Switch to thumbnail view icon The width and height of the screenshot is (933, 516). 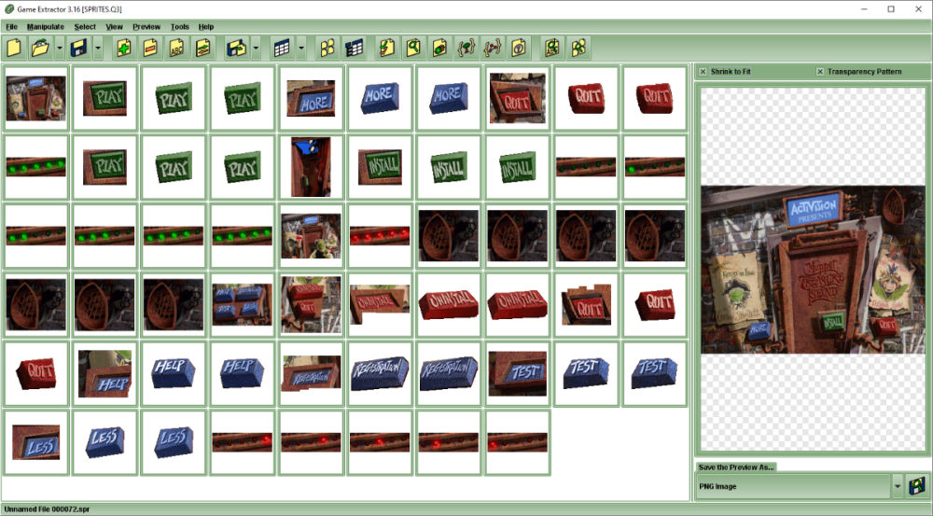pyautogui.click(x=327, y=48)
